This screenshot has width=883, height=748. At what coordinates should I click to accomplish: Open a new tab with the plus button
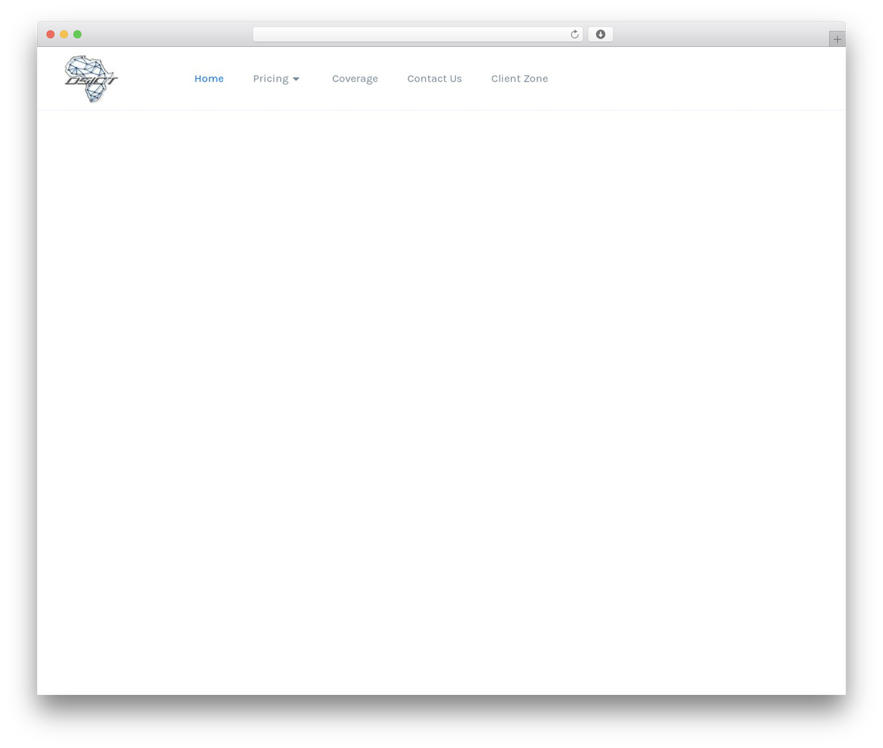pyautogui.click(x=837, y=39)
